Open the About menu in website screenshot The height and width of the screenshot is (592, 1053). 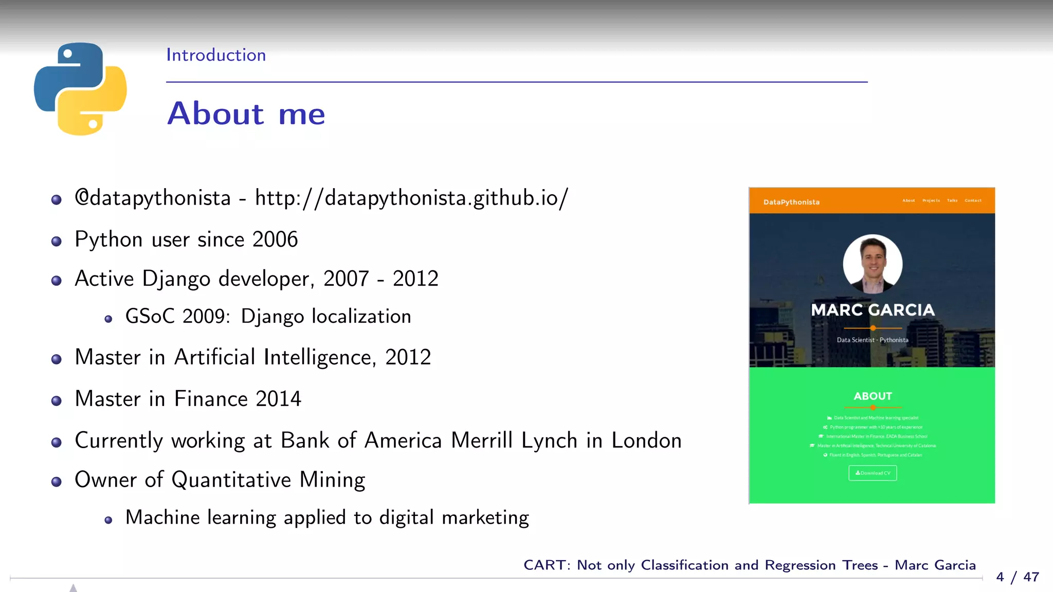click(x=909, y=200)
